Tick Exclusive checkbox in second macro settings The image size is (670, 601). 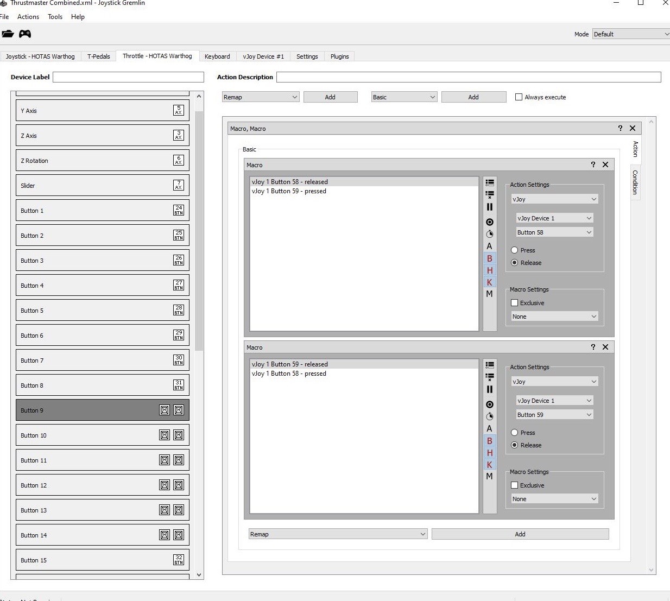(514, 485)
